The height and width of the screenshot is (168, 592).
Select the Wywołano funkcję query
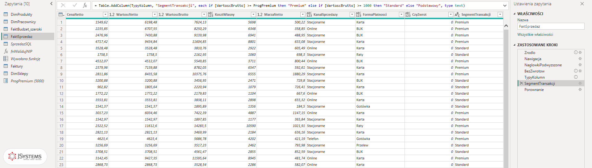pyautogui.click(x=28, y=59)
